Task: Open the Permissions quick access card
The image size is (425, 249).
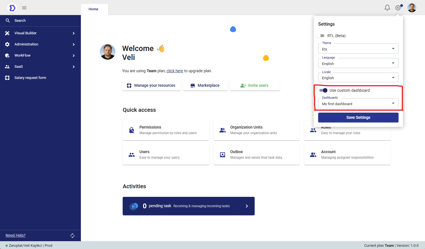Action: (x=166, y=130)
